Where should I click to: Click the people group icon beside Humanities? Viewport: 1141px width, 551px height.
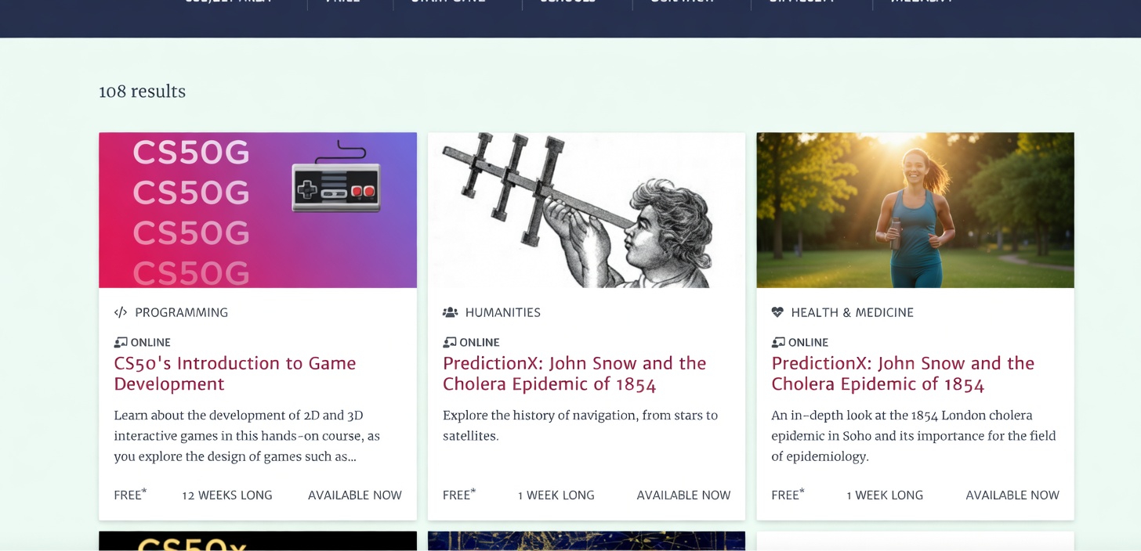pos(450,312)
